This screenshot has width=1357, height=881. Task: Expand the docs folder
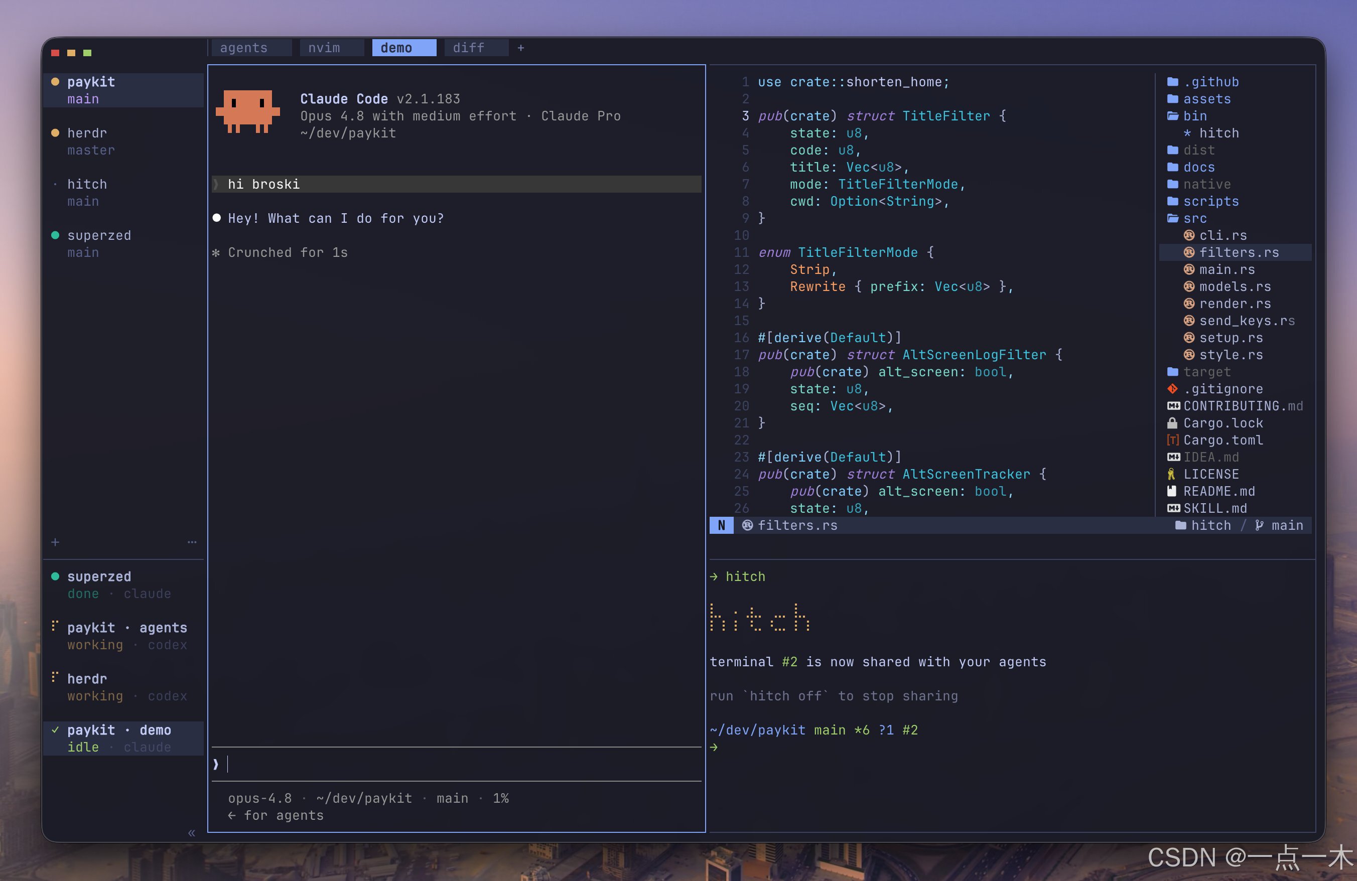pos(1191,167)
